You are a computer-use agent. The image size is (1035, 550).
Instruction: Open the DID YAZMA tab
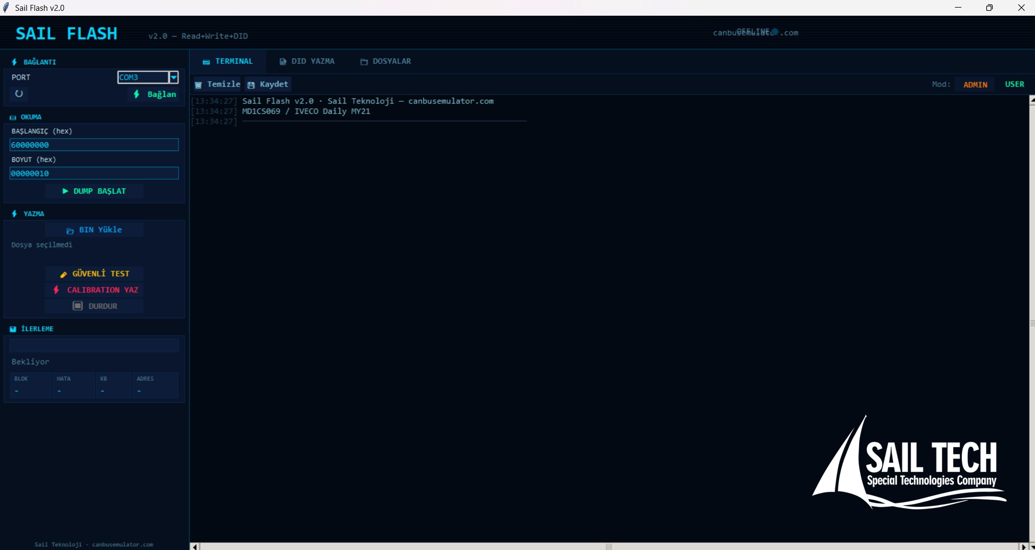307,62
